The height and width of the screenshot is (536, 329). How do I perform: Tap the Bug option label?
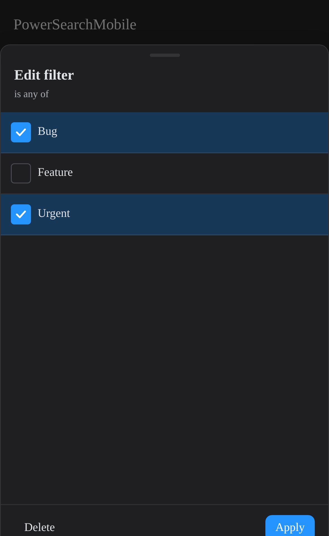pos(47,131)
